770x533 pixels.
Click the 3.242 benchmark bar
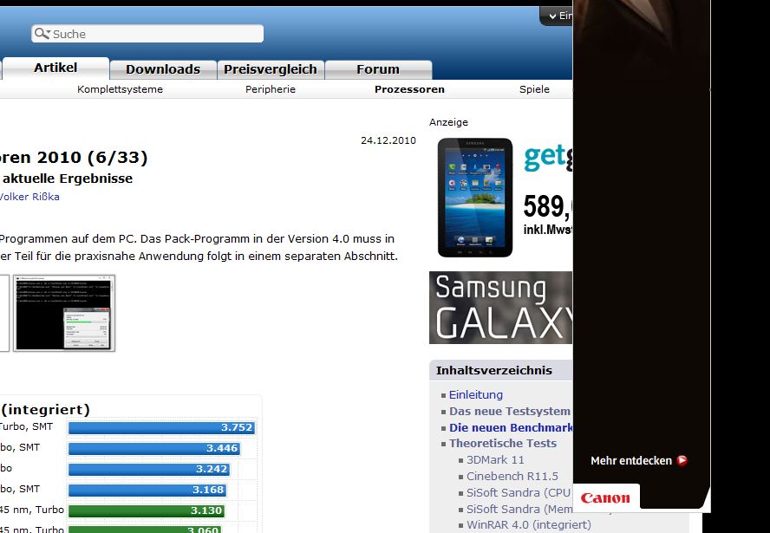(x=149, y=469)
